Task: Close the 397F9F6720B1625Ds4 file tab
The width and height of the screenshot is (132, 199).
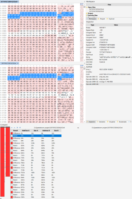Action: coord(18,63)
